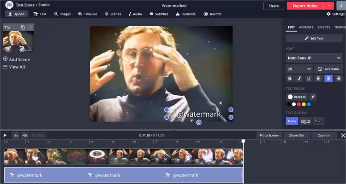Toggle italic formatting
346x184 pixels.
pyautogui.click(x=299, y=78)
